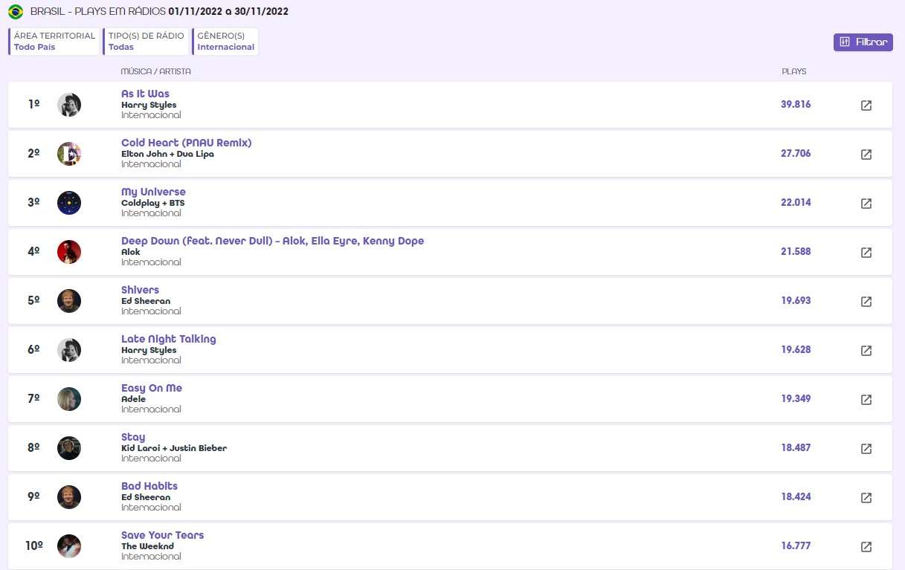This screenshot has width=905, height=570.
Task: Open the Stay song title
Action: tap(133, 437)
